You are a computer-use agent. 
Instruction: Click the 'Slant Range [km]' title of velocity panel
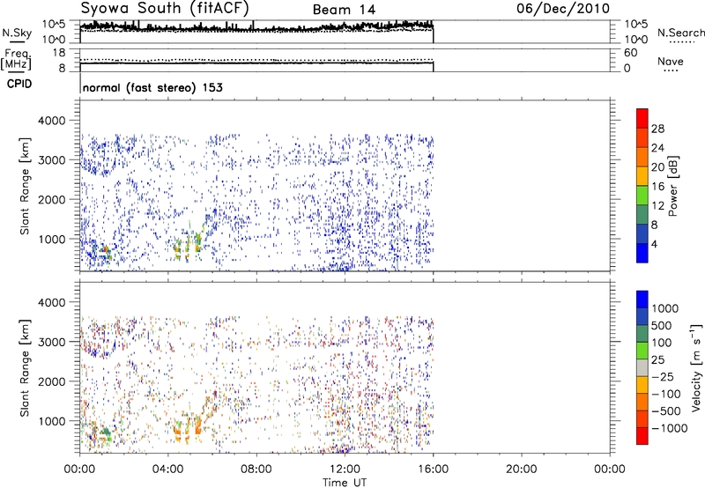point(25,367)
